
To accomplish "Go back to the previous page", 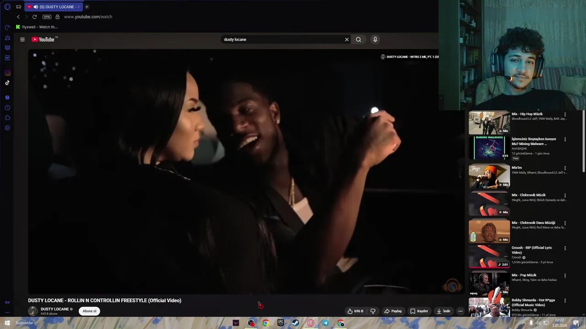I will coord(18,17).
